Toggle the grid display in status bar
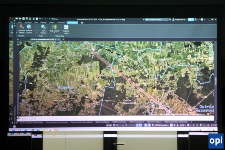The image size is (225, 150). pyautogui.click(x=114, y=125)
